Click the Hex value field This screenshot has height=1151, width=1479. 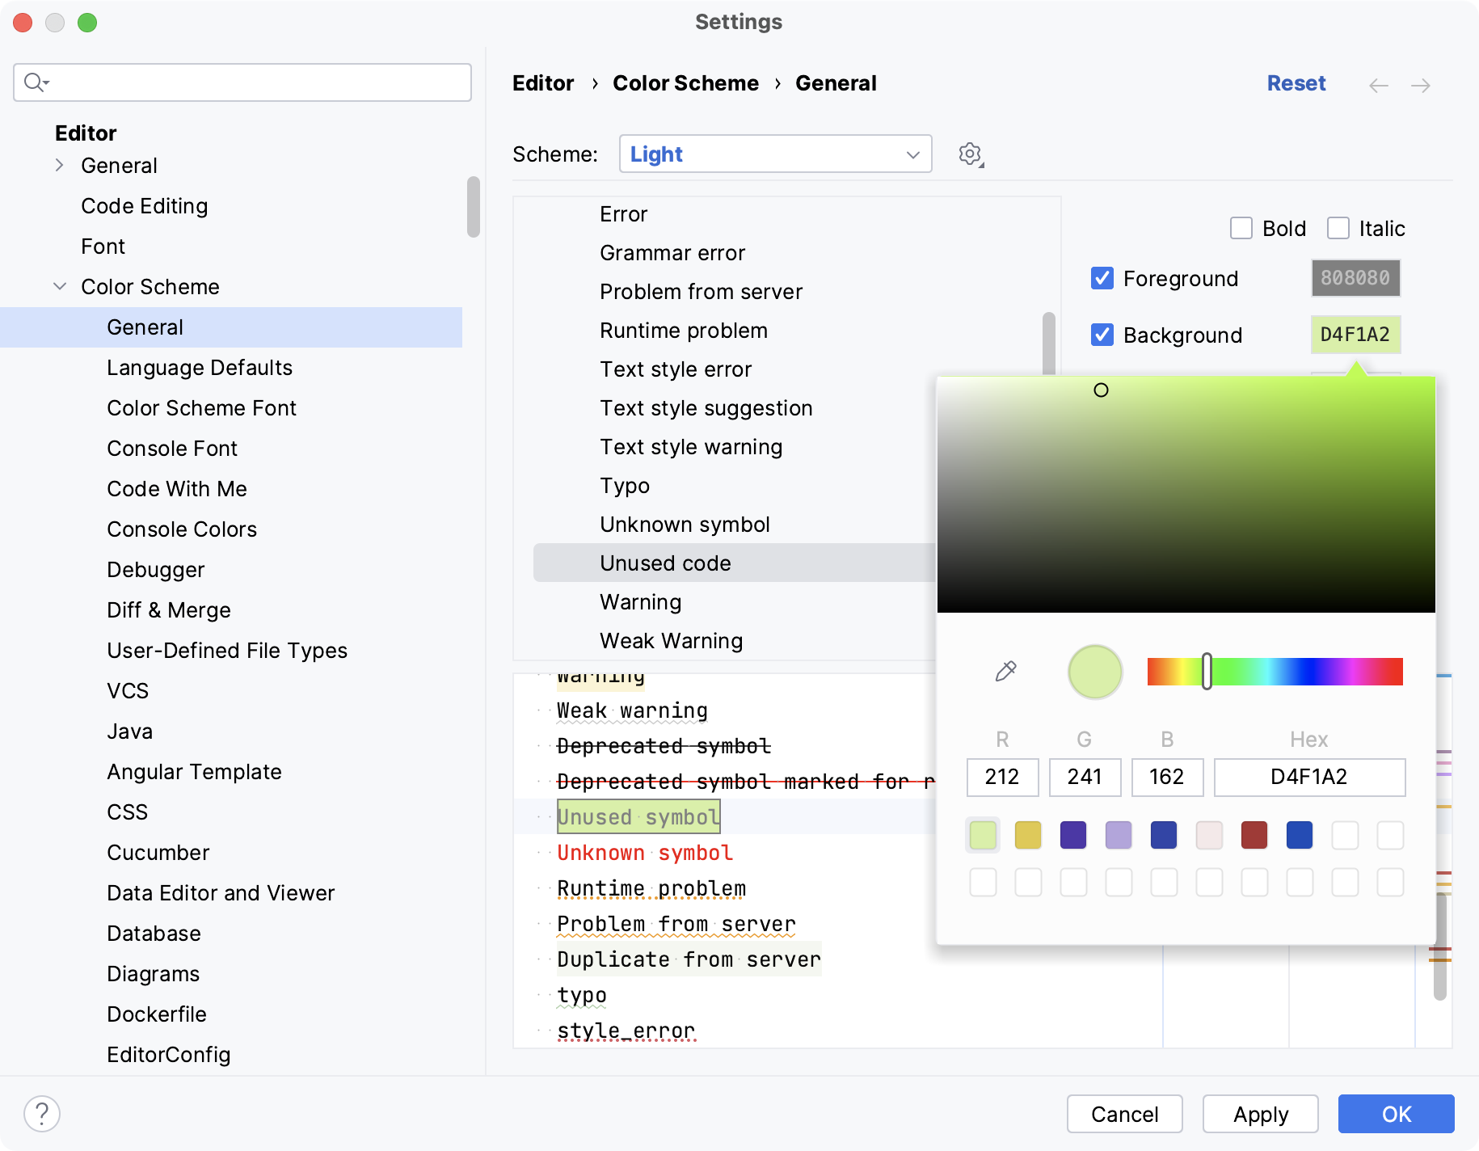point(1309,777)
